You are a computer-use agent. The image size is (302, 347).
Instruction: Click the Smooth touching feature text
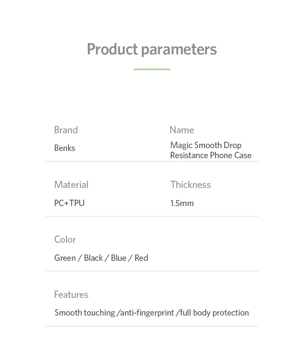(x=85, y=313)
